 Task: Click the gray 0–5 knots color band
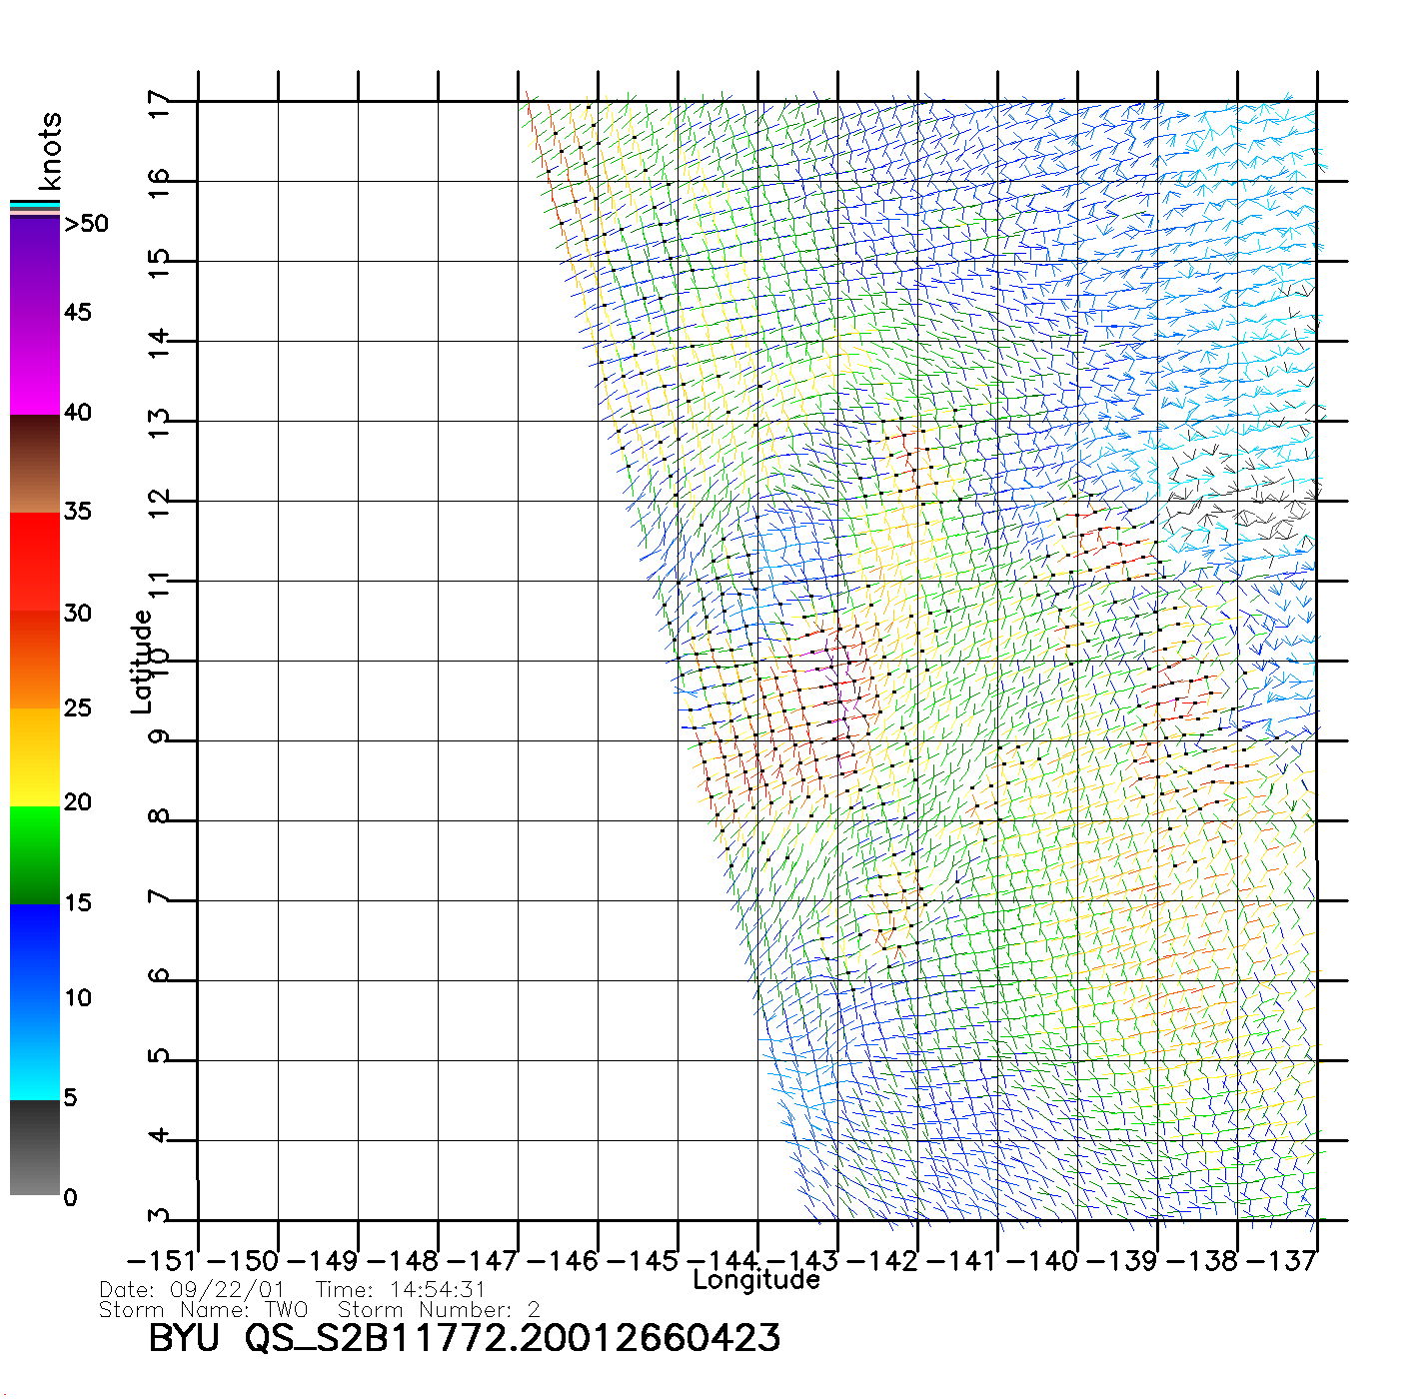point(35,1147)
